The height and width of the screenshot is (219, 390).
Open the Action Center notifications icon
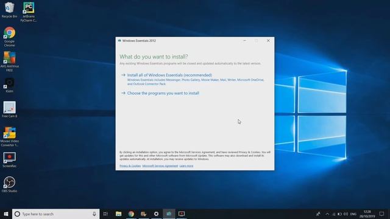coord(382,214)
